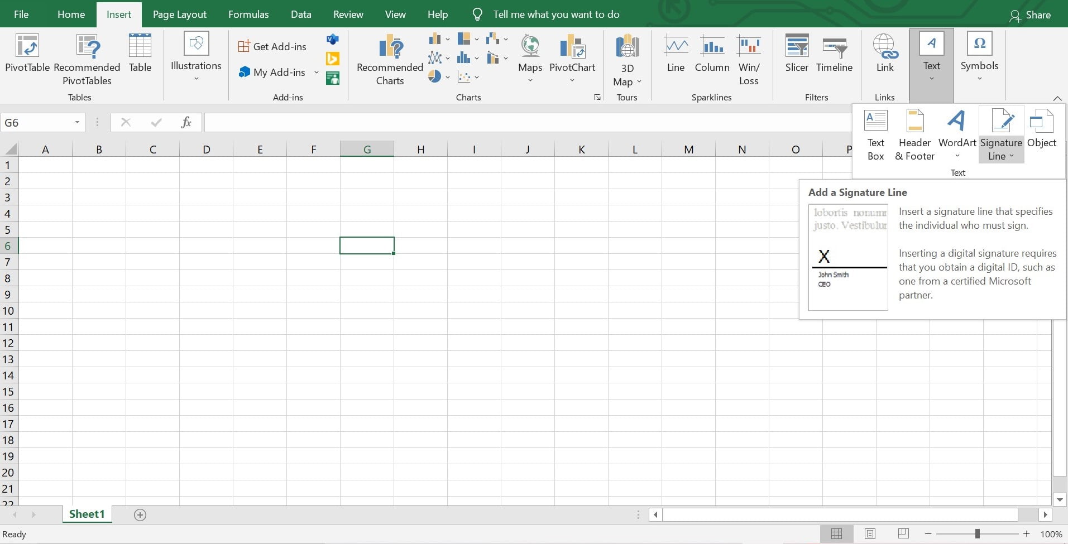The image size is (1068, 544).
Task: Insert a PivotTable
Action: [x=27, y=53]
